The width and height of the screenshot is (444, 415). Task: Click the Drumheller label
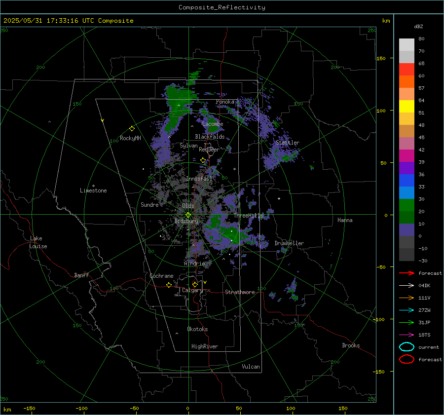pyautogui.click(x=289, y=243)
